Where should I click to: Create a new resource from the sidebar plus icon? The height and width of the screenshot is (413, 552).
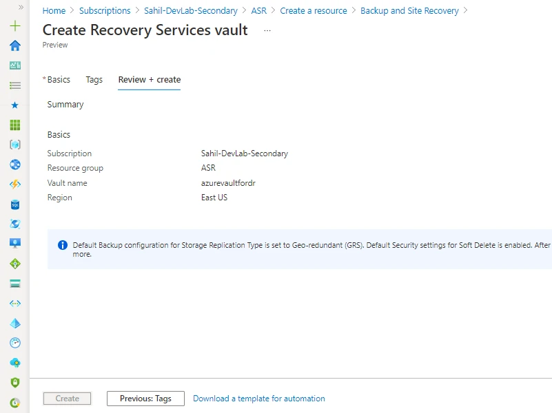pos(14,25)
